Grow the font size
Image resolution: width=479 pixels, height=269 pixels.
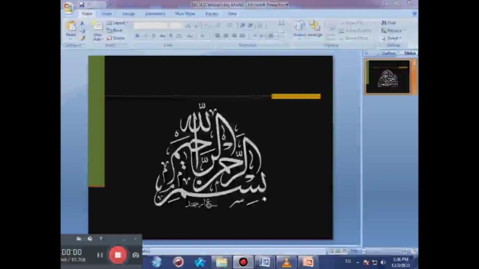(x=188, y=26)
